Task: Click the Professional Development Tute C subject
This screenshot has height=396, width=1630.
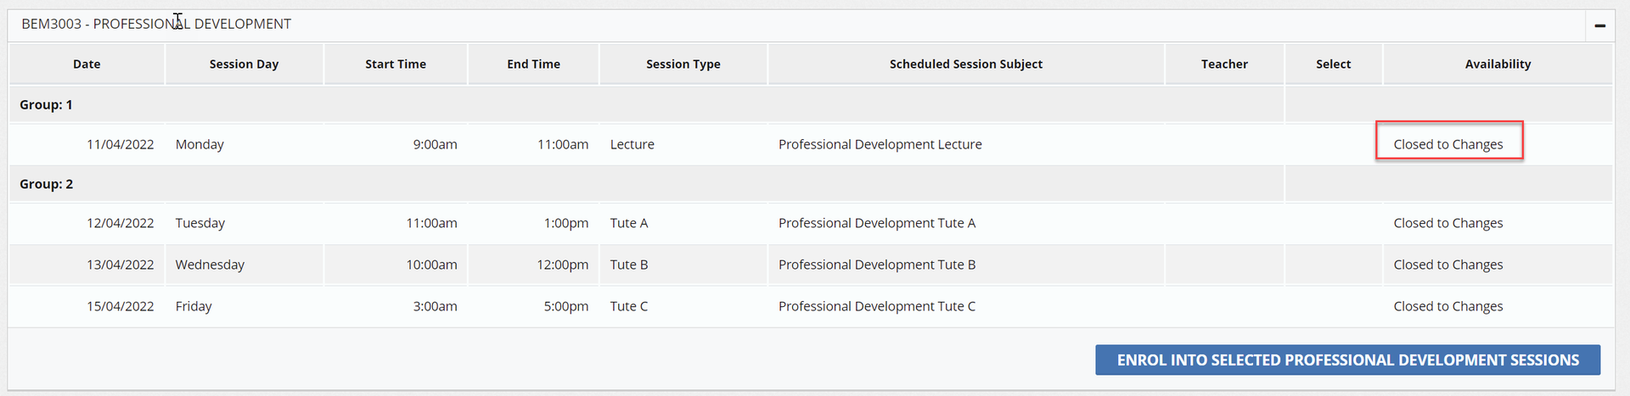Action: tap(876, 306)
